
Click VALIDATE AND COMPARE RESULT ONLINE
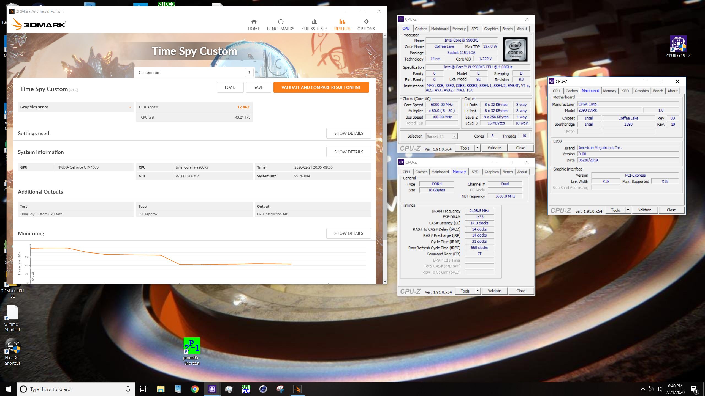(x=321, y=87)
